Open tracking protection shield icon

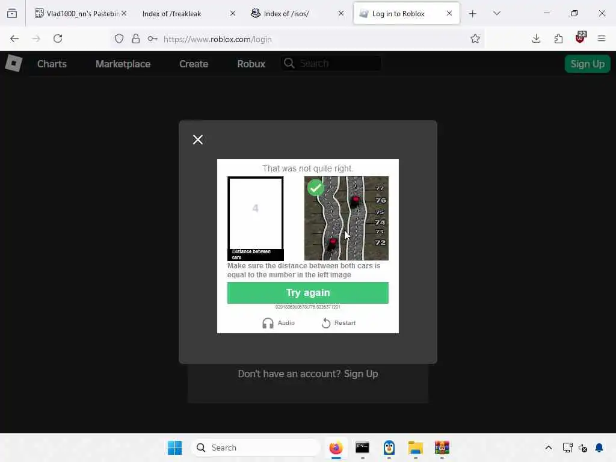click(119, 38)
